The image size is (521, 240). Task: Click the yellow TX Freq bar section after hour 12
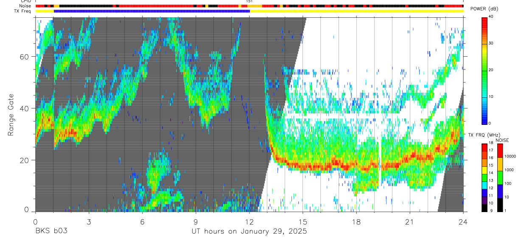point(356,11)
